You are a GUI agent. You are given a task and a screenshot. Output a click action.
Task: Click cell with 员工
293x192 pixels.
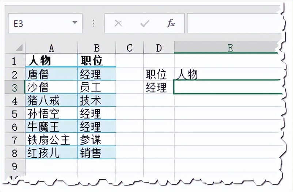coord(96,87)
